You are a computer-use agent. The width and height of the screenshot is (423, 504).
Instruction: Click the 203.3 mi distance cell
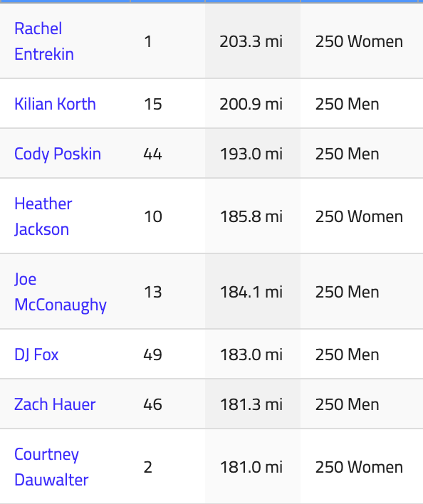(251, 41)
